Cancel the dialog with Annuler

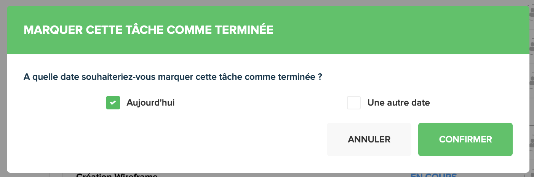pos(369,139)
